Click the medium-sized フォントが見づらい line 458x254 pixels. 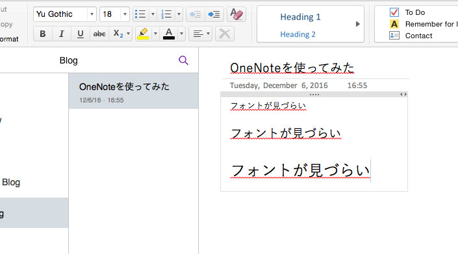[x=286, y=133]
